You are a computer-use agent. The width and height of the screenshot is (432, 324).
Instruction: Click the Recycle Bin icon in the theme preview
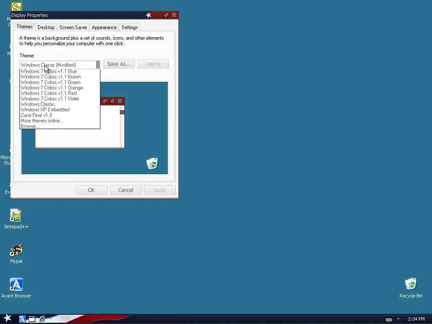coord(152,163)
